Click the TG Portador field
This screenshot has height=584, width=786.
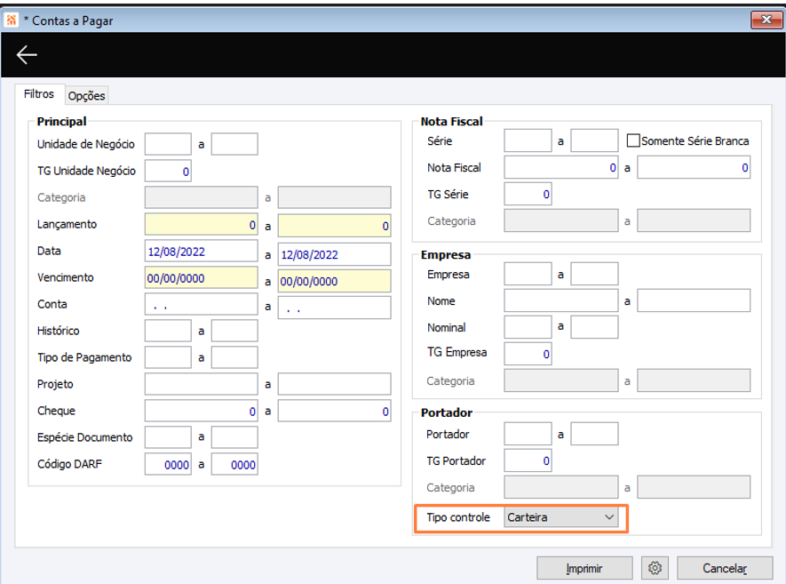point(528,460)
